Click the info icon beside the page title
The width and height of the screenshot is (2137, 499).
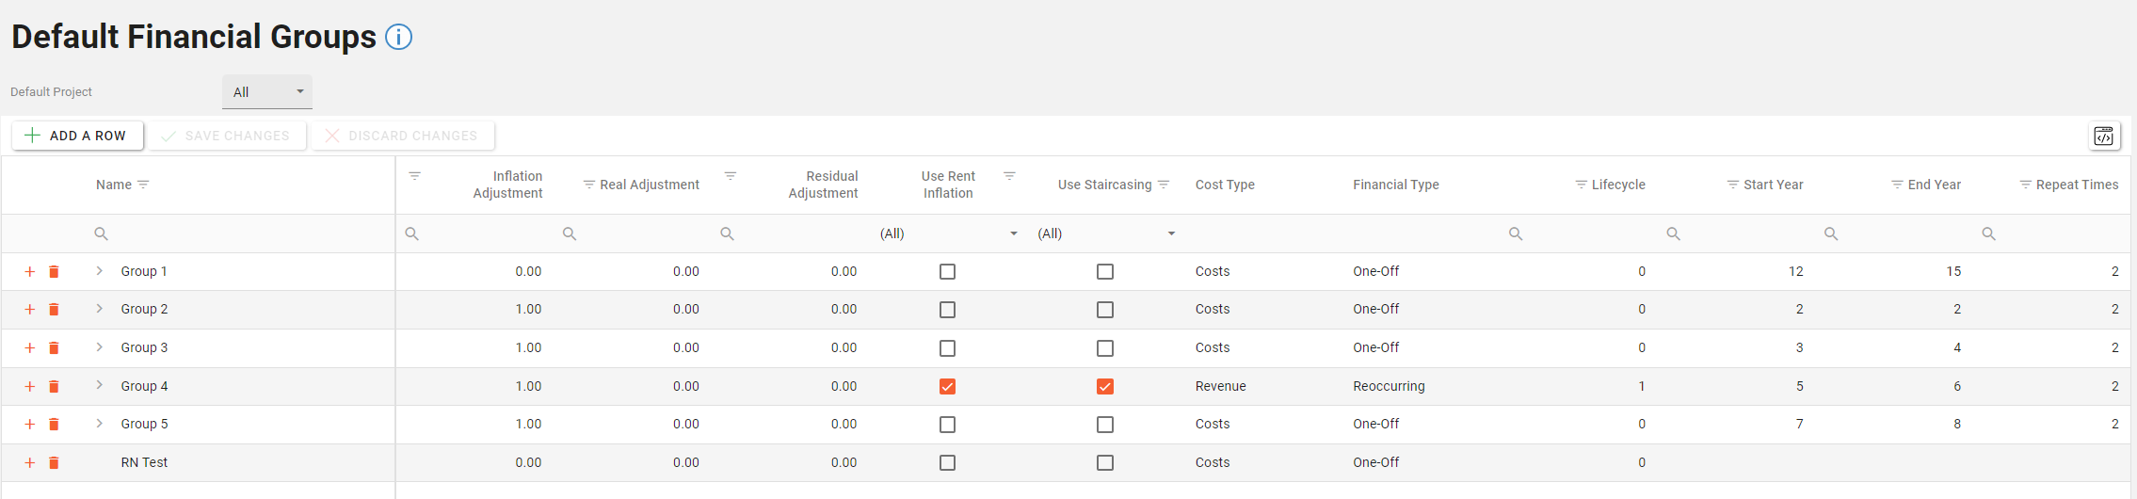399,38
